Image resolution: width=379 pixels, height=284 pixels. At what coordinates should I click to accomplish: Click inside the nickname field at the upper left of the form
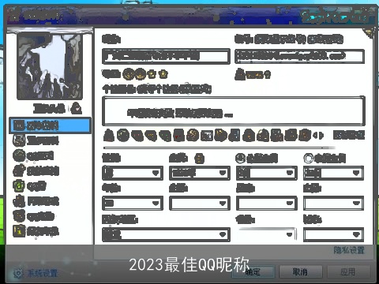[166, 56]
